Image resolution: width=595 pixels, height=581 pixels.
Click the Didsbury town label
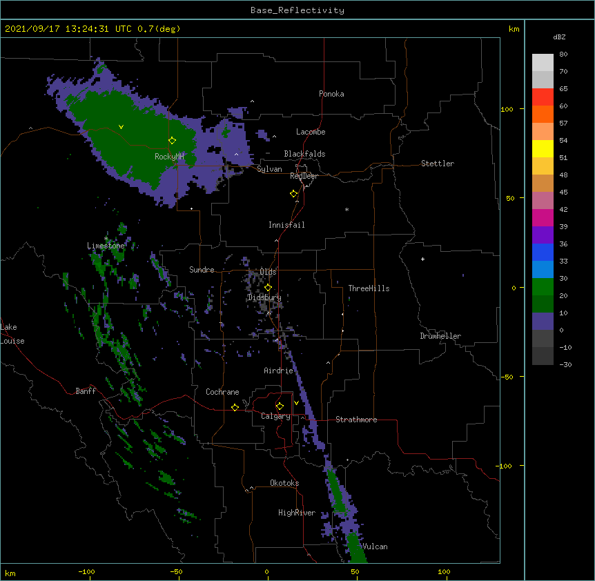click(x=264, y=297)
